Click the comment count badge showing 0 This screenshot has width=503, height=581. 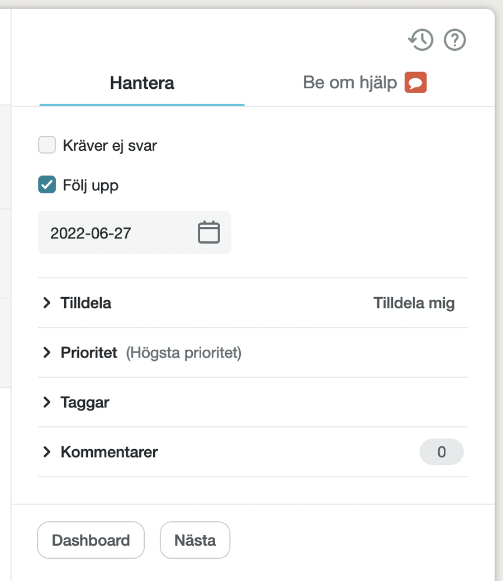point(442,452)
